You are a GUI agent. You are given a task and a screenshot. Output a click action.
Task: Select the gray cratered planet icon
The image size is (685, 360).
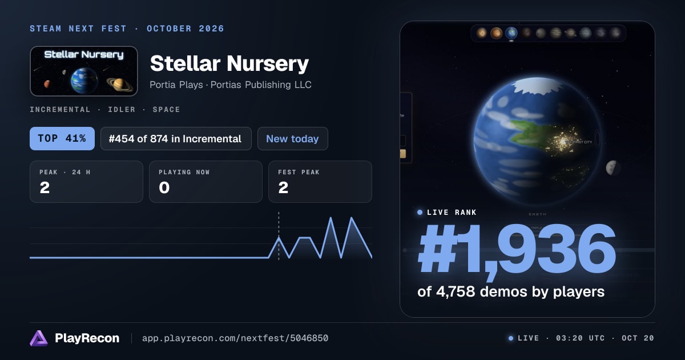(541, 33)
